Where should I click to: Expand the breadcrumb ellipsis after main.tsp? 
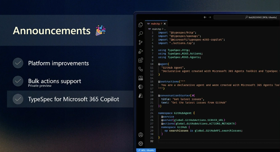(x=165, y=29)
